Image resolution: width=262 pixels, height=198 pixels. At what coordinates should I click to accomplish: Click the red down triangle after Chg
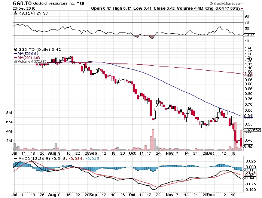click(x=242, y=9)
